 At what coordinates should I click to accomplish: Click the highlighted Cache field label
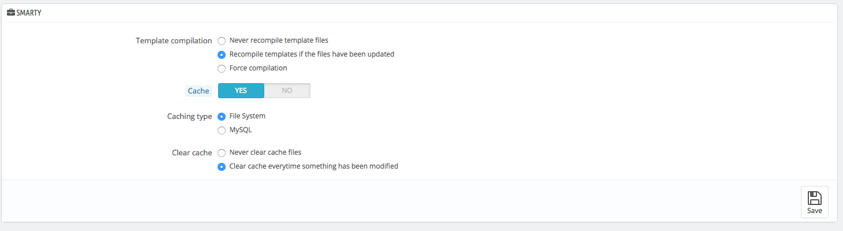[x=198, y=91]
